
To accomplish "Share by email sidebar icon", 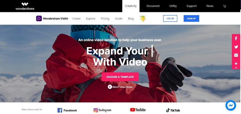I will (236, 55).
